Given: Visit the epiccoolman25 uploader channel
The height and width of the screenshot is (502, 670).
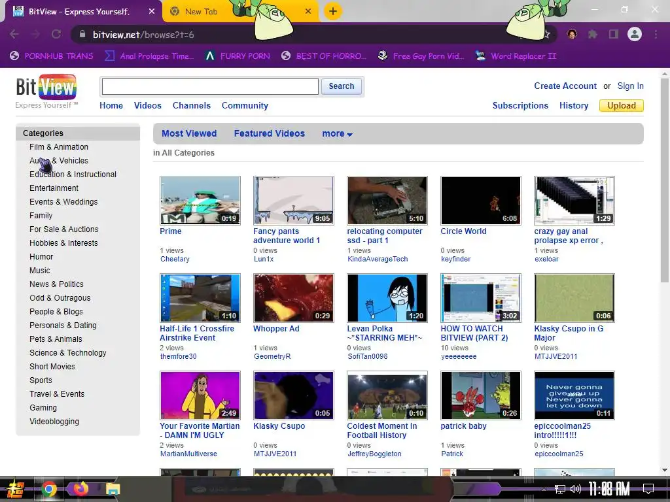Looking at the screenshot, I should click(559, 454).
